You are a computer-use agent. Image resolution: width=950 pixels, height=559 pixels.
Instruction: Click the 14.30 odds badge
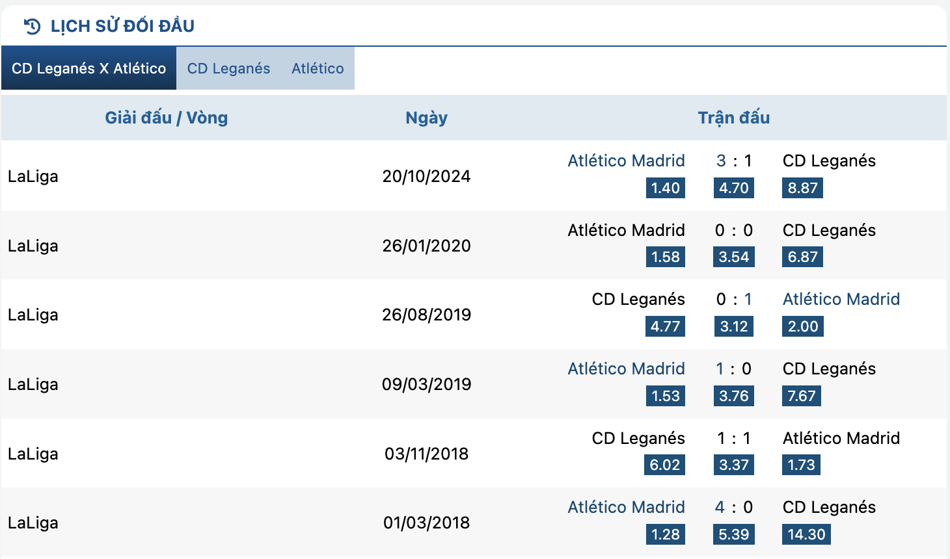point(806,534)
